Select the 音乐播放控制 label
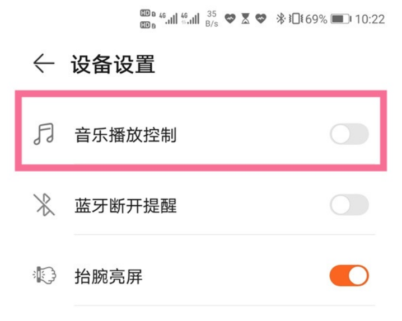The image size is (402, 321). 125,135
